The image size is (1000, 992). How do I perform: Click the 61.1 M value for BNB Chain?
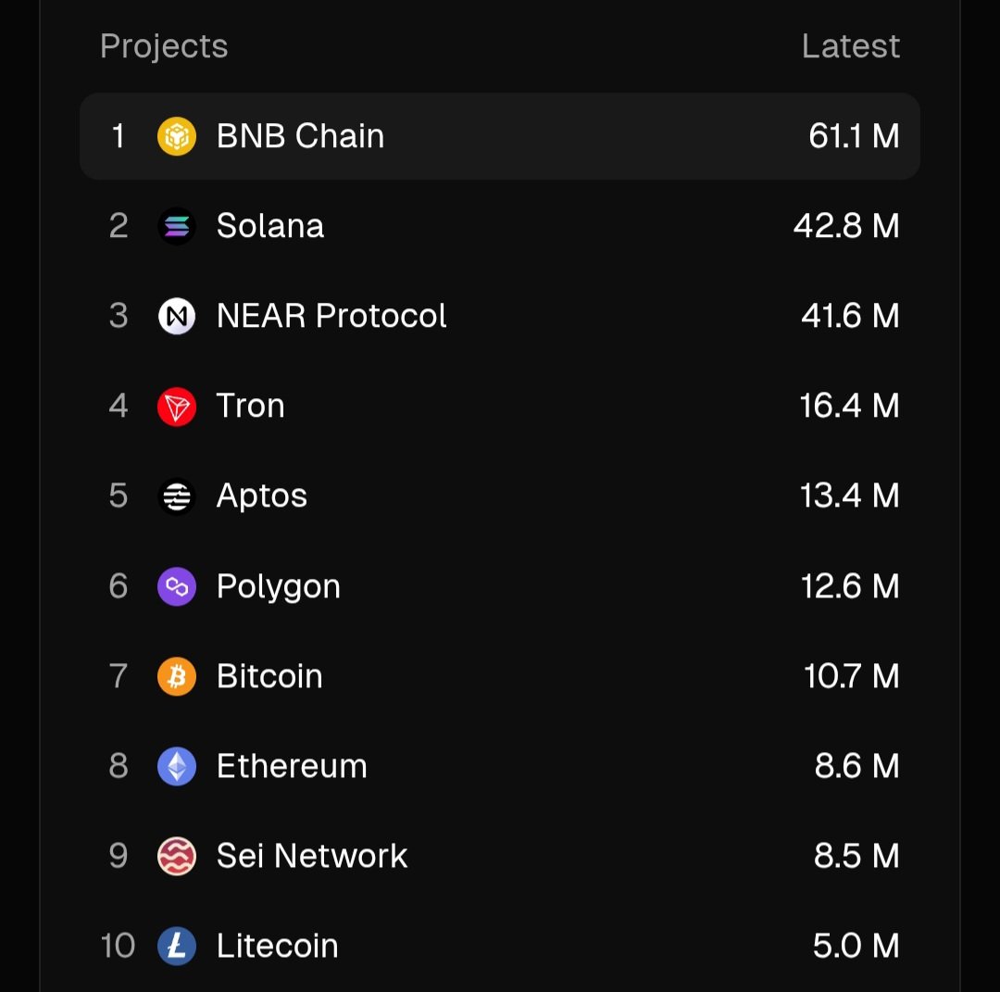click(x=854, y=136)
